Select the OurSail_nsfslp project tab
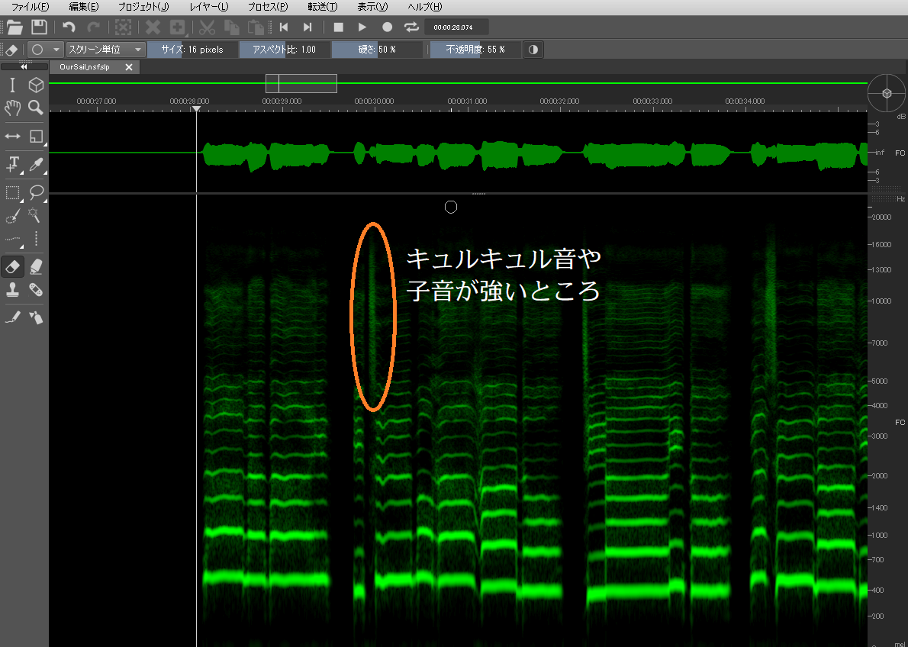 (85, 67)
